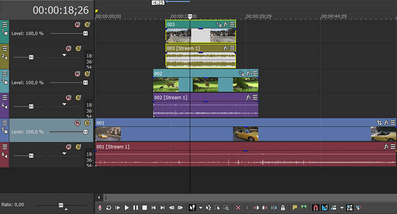
Task: Open Event FX on 002 [Stream 1]
Action: pos(249,97)
